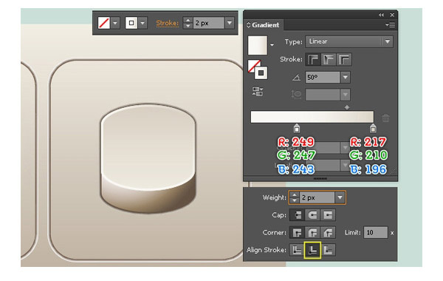Open the gradient preset dropdown arrow
This screenshot has width=443, height=281.
[272, 44]
